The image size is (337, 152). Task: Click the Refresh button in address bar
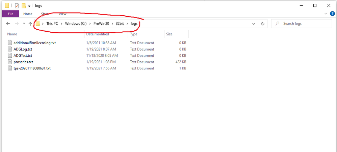(x=262, y=24)
